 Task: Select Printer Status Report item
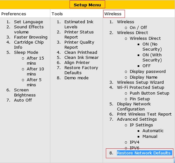coord(79,35)
